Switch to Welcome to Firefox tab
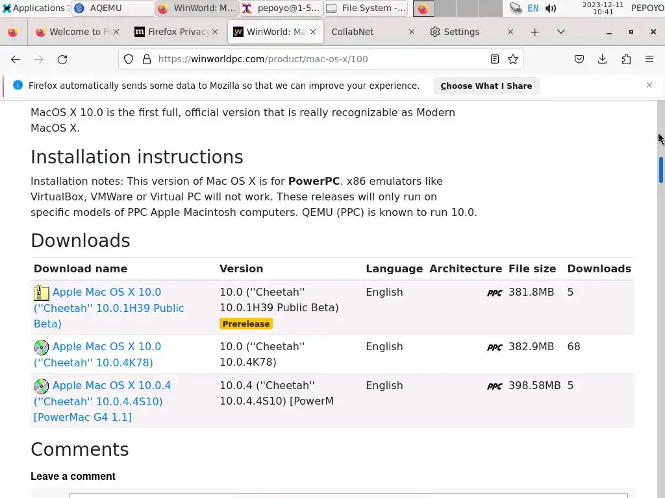The image size is (665, 498). coord(77,32)
